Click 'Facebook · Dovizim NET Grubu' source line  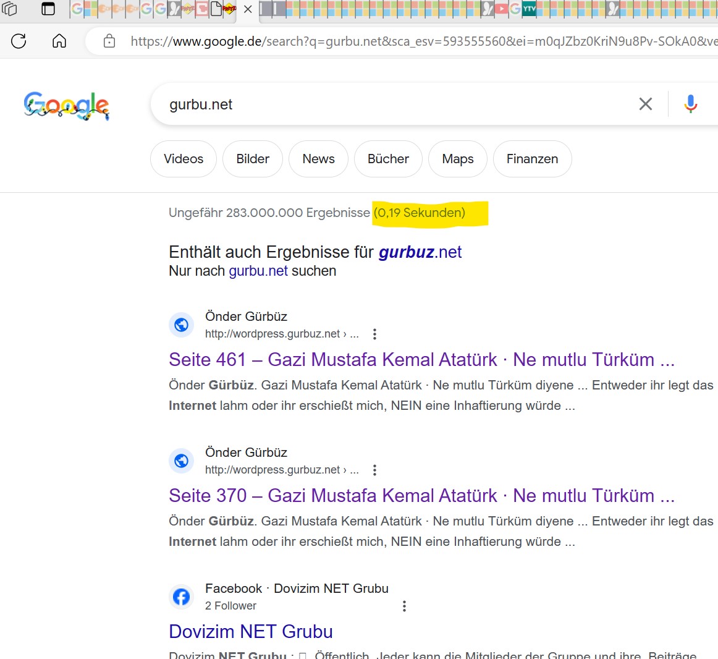tap(297, 589)
